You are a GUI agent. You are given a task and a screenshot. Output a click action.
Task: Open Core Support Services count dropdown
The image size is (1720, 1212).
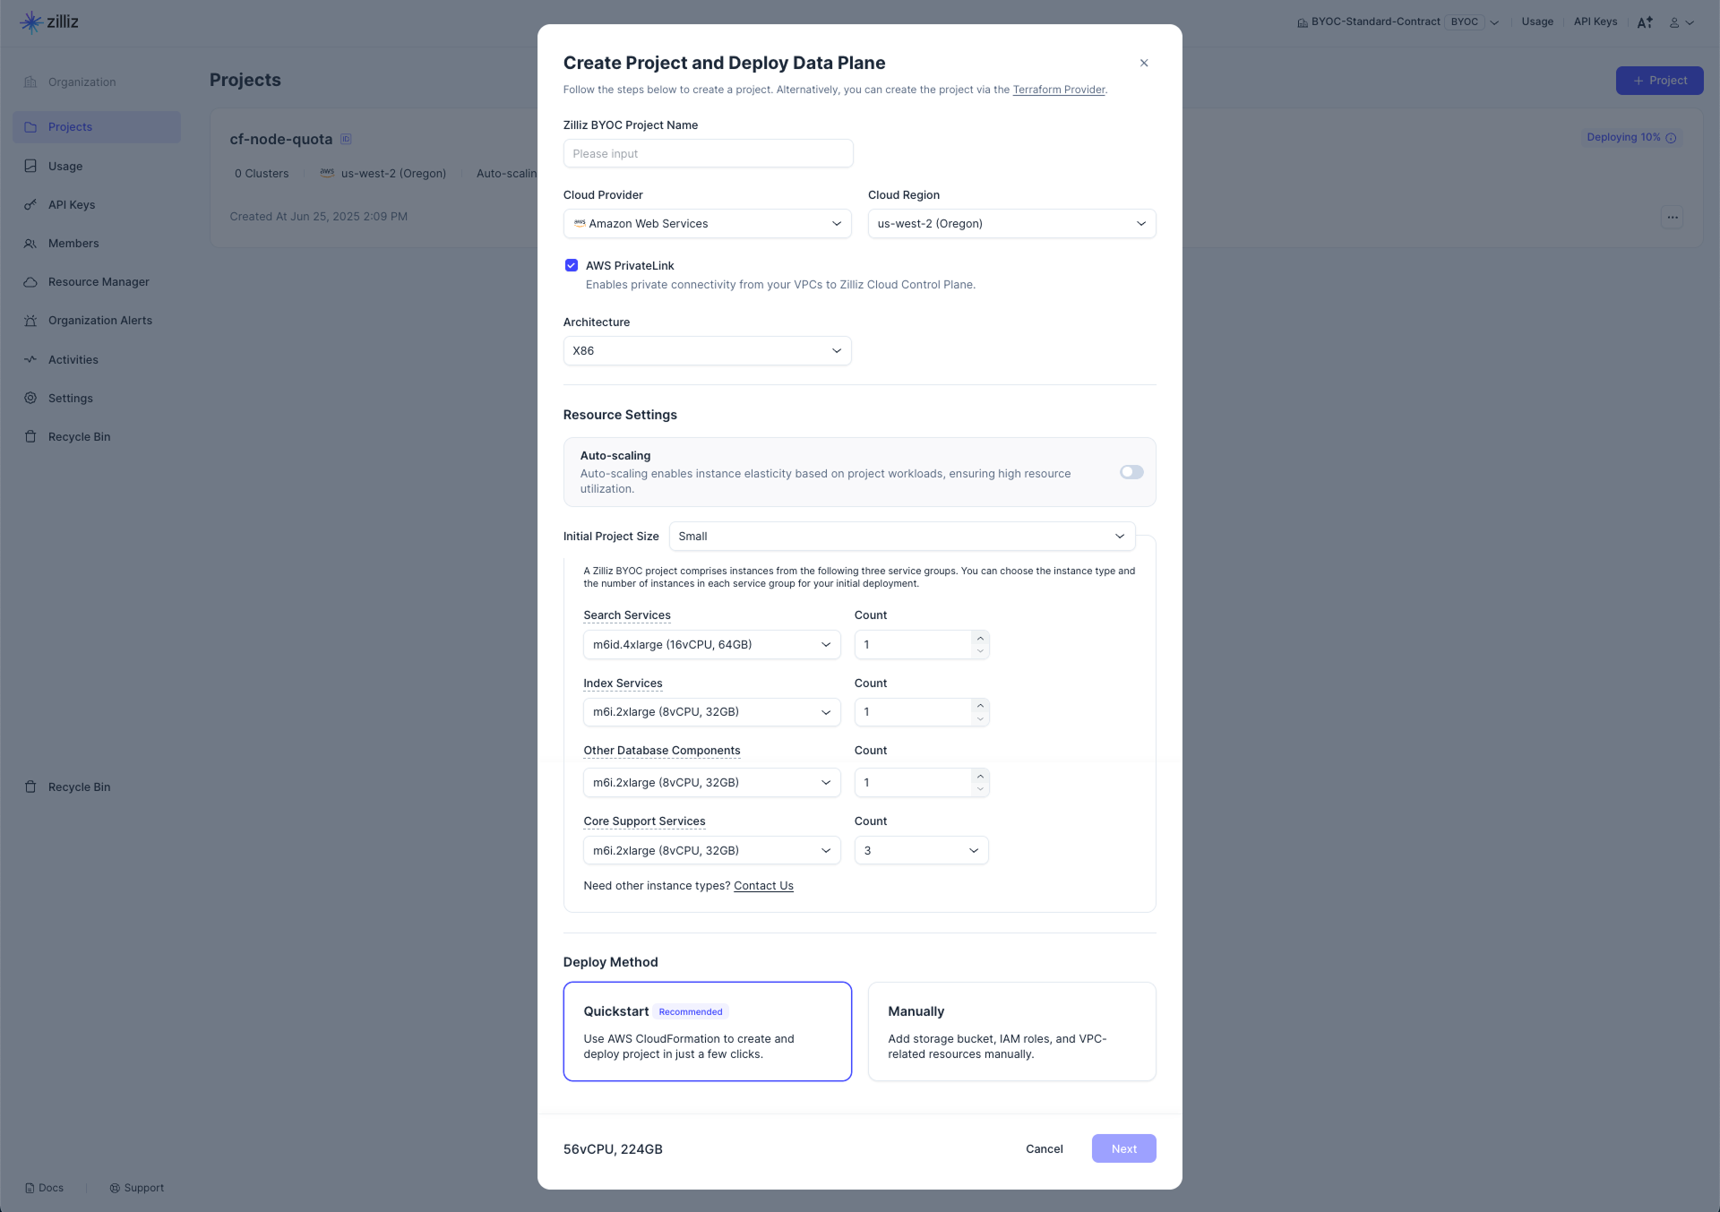pyautogui.click(x=921, y=850)
